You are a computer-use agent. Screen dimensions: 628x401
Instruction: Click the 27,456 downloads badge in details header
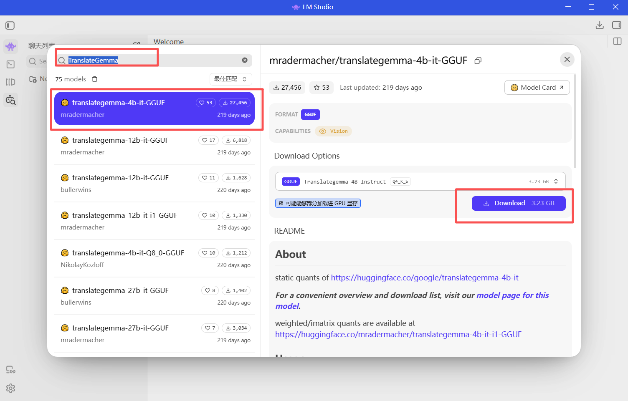(287, 88)
